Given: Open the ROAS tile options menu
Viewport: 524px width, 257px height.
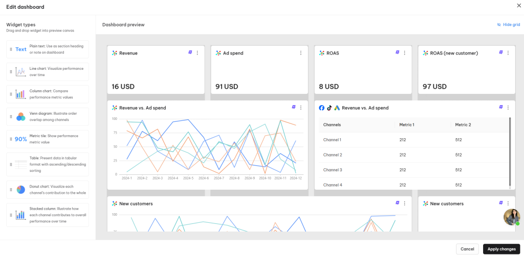Looking at the screenshot, I should point(404,53).
